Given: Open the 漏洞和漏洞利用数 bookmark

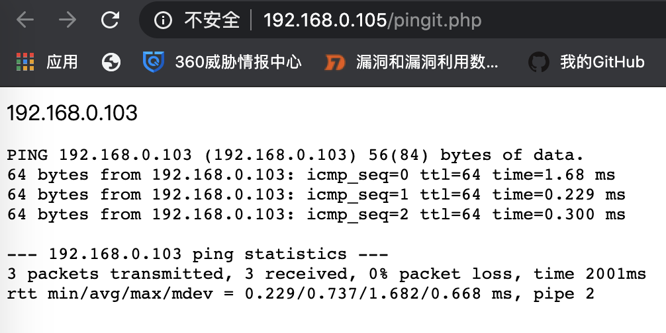Looking at the screenshot, I should tap(427, 62).
